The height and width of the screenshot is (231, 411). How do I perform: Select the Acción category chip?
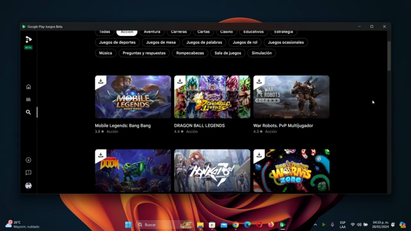(127, 32)
